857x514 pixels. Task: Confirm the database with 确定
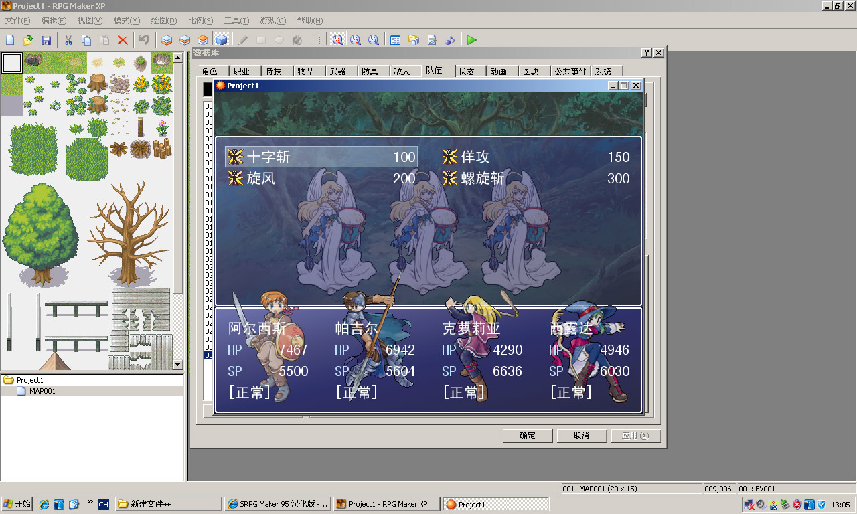click(528, 436)
